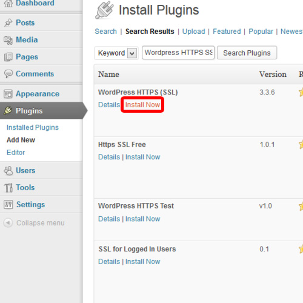Screen dimensions: 303x303
Task: Open the Tools menu
Action: pos(25,187)
